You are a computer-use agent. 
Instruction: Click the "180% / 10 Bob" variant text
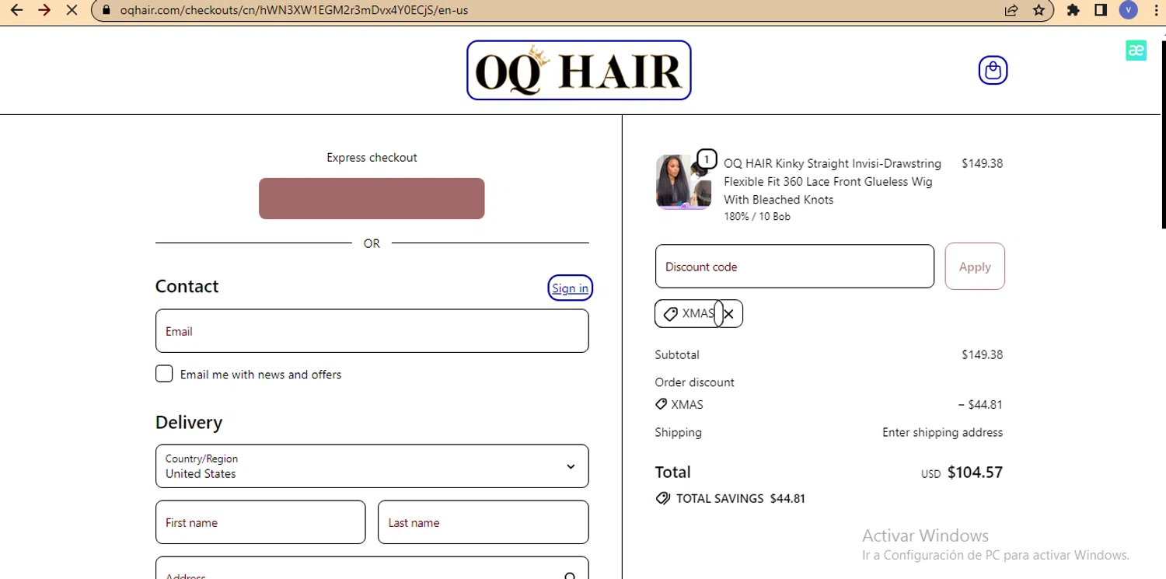(x=757, y=217)
